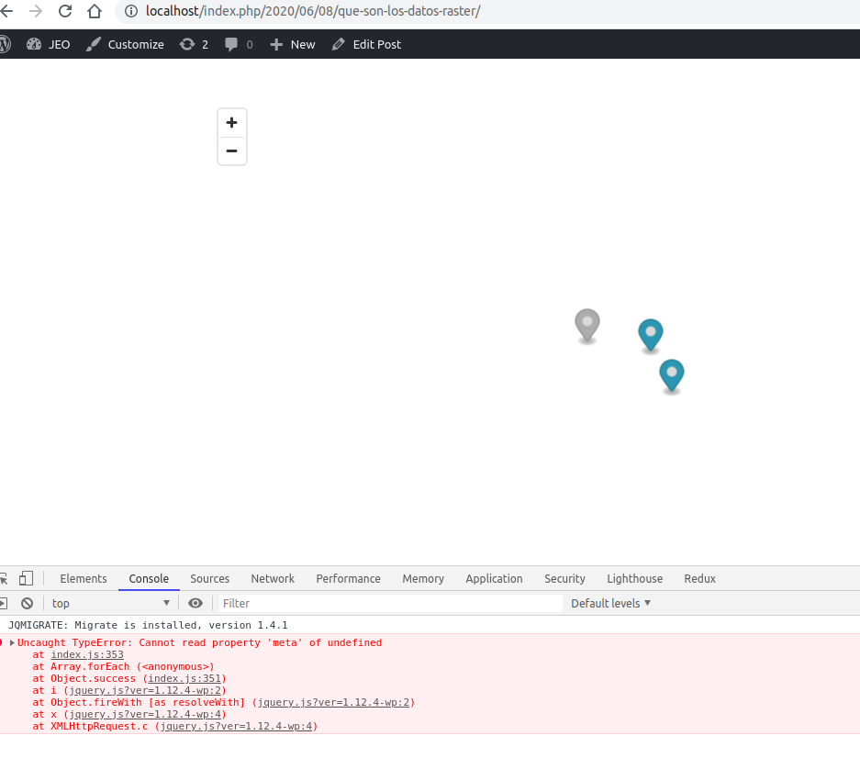The width and height of the screenshot is (860, 758).
Task: Open jquery.js link in 'at i' line
Action: 145,690
